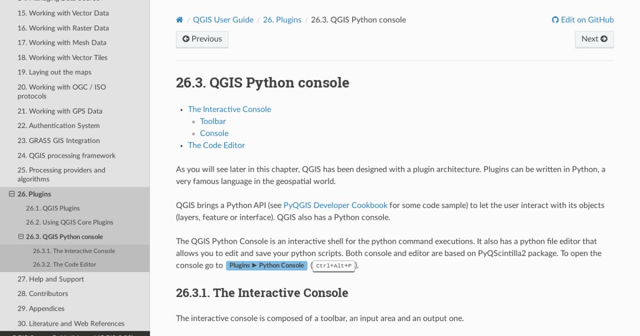Open QGIS User Guide breadcrumb link
The image size is (640, 336).
point(223,20)
